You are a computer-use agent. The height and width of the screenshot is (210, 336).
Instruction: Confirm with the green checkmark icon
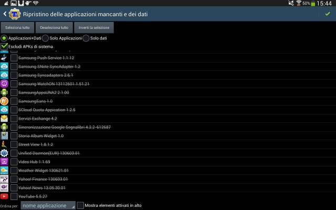tap(328, 14)
